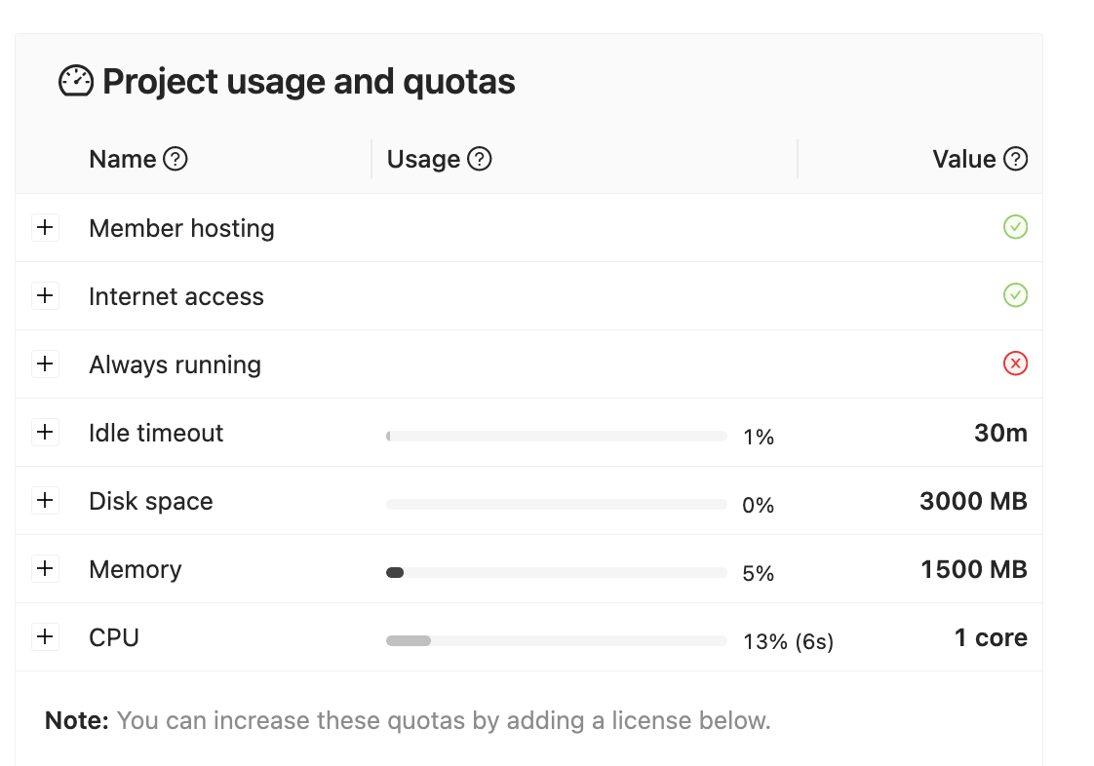Click the green check for Internet access
Image resolution: width=1094 pixels, height=766 pixels.
click(x=1015, y=295)
